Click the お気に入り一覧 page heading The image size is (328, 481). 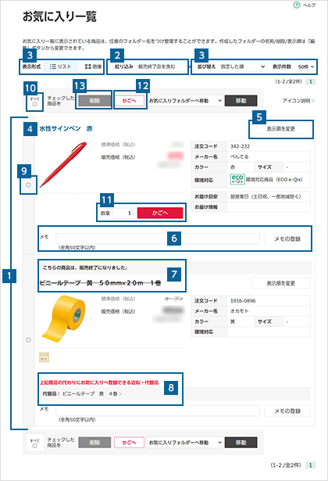point(59,16)
